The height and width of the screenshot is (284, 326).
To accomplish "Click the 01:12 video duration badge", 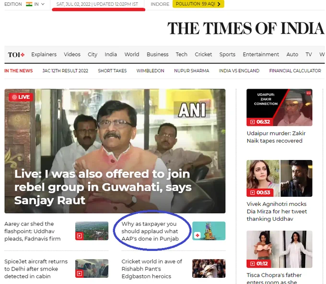I will pos(258,263).
